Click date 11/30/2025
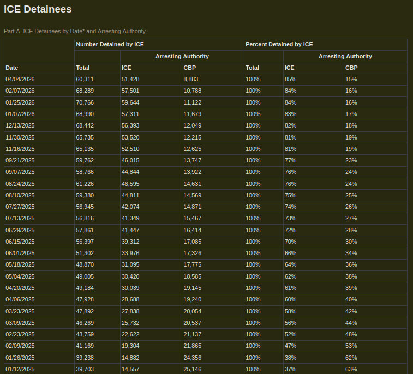 coord(20,137)
